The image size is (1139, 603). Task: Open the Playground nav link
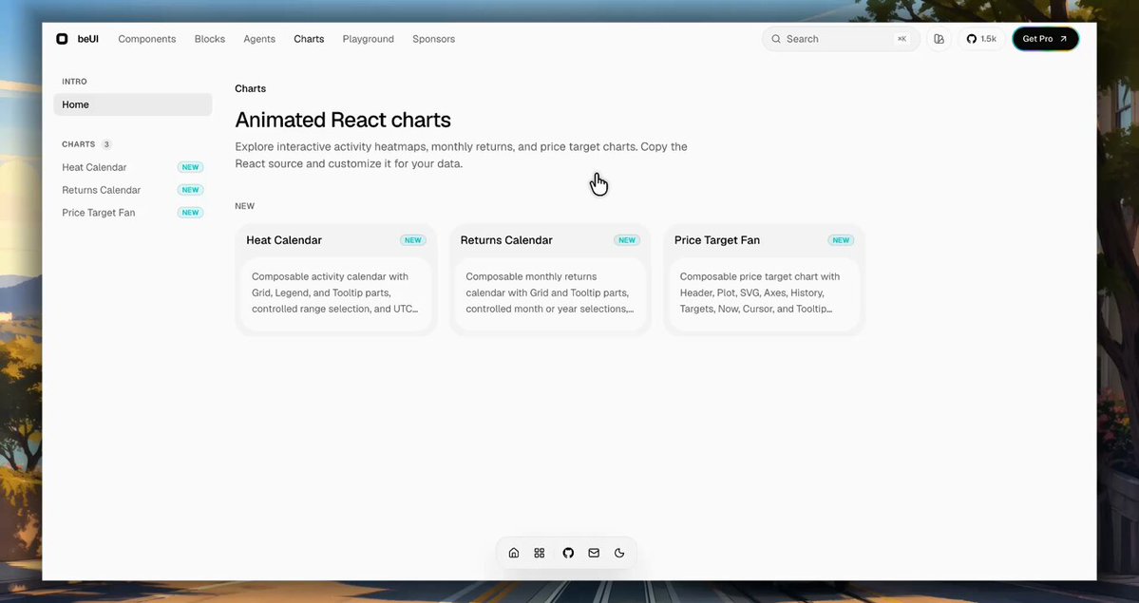click(x=369, y=39)
